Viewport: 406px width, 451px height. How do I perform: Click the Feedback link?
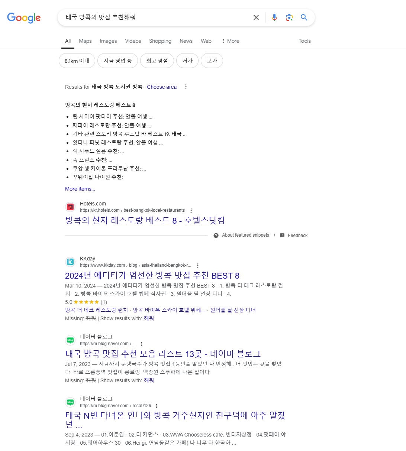coord(297,236)
